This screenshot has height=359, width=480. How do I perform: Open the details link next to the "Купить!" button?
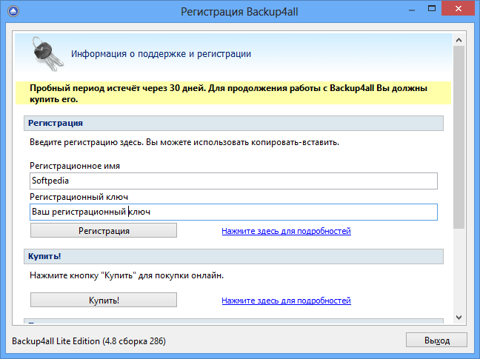tap(286, 301)
